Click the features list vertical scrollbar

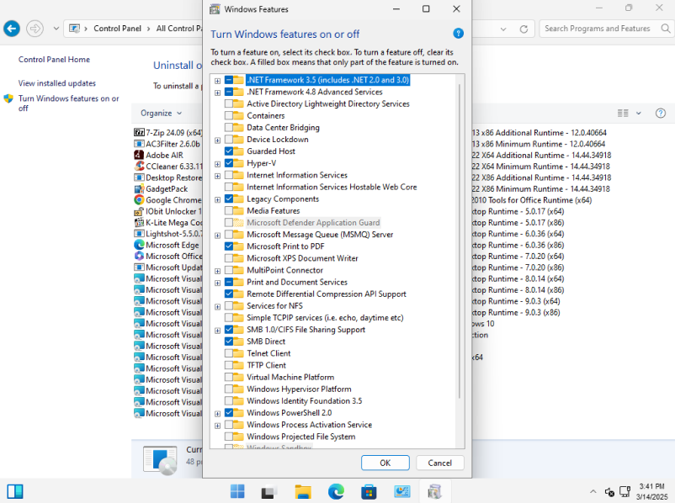(x=460, y=241)
